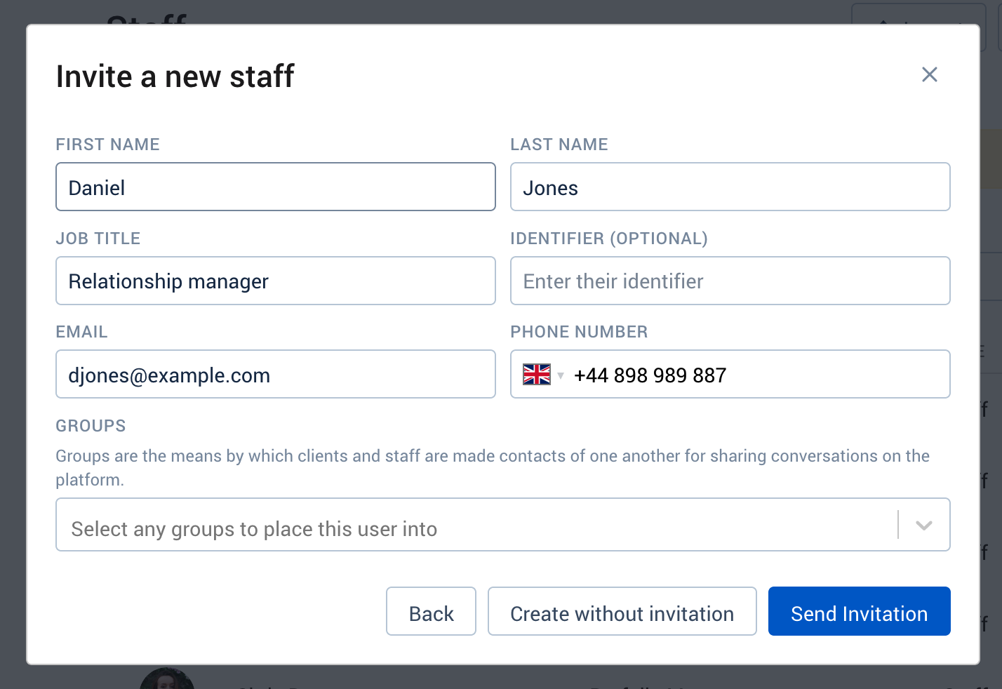Click the Invite a new staff title
Image resolution: width=1002 pixels, height=689 pixels.
pyautogui.click(x=175, y=76)
